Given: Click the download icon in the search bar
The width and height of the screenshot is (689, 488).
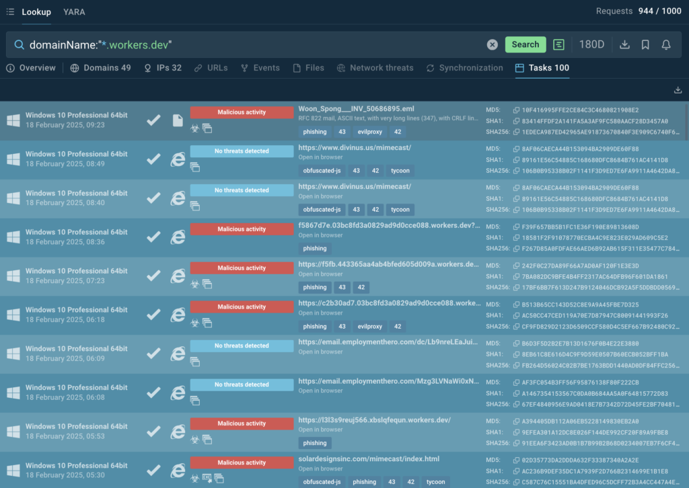Looking at the screenshot, I should pos(624,44).
